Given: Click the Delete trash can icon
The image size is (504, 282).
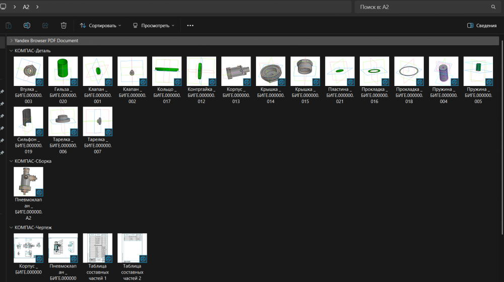Looking at the screenshot, I should tap(64, 25).
